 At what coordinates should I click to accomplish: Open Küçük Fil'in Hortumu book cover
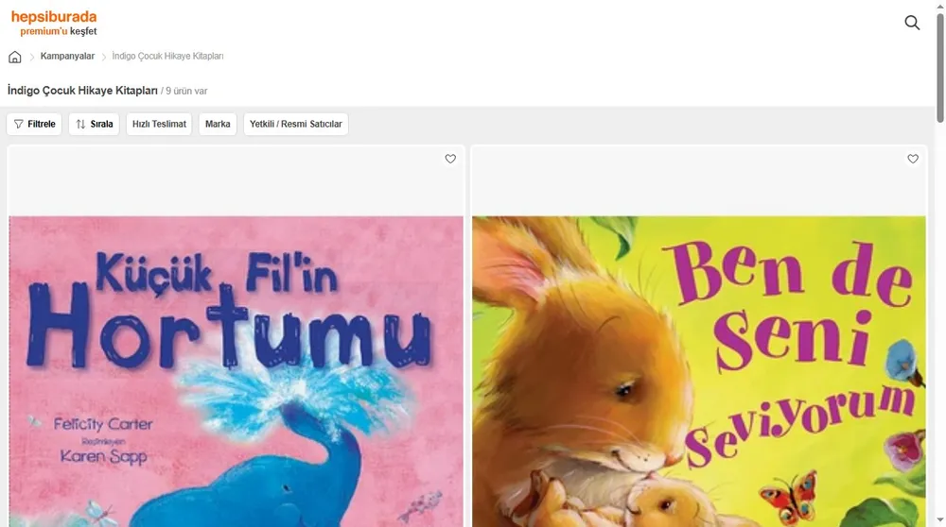coord(236,371)
